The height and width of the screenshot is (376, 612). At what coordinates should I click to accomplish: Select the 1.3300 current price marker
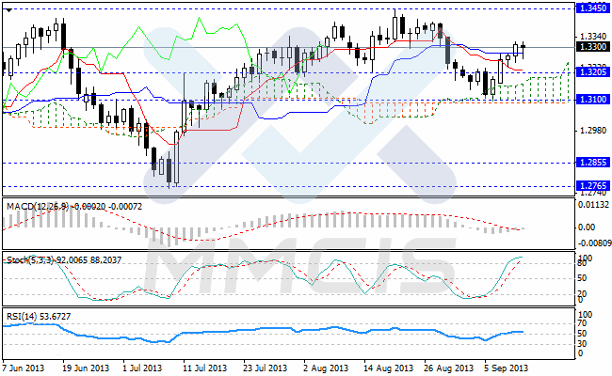pos(591,46)
